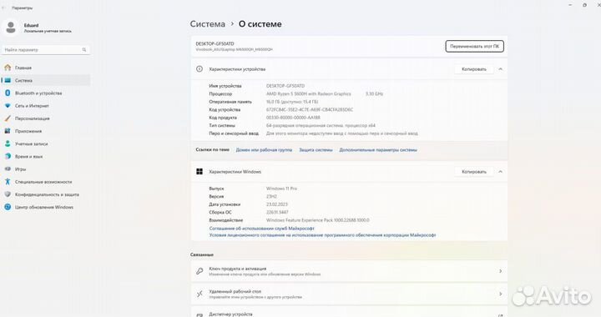Open Сеть и Интернет wifi icon
The height and width of the screenshot is (317, 601).
coord(8,106)
